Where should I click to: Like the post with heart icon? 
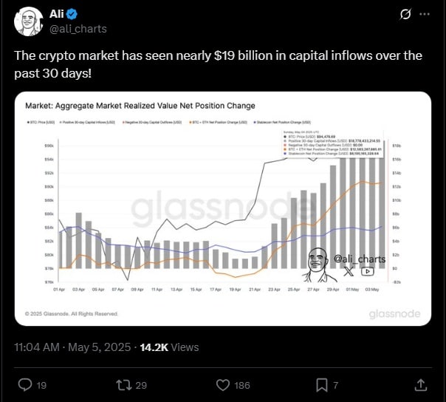pos(224,384)
